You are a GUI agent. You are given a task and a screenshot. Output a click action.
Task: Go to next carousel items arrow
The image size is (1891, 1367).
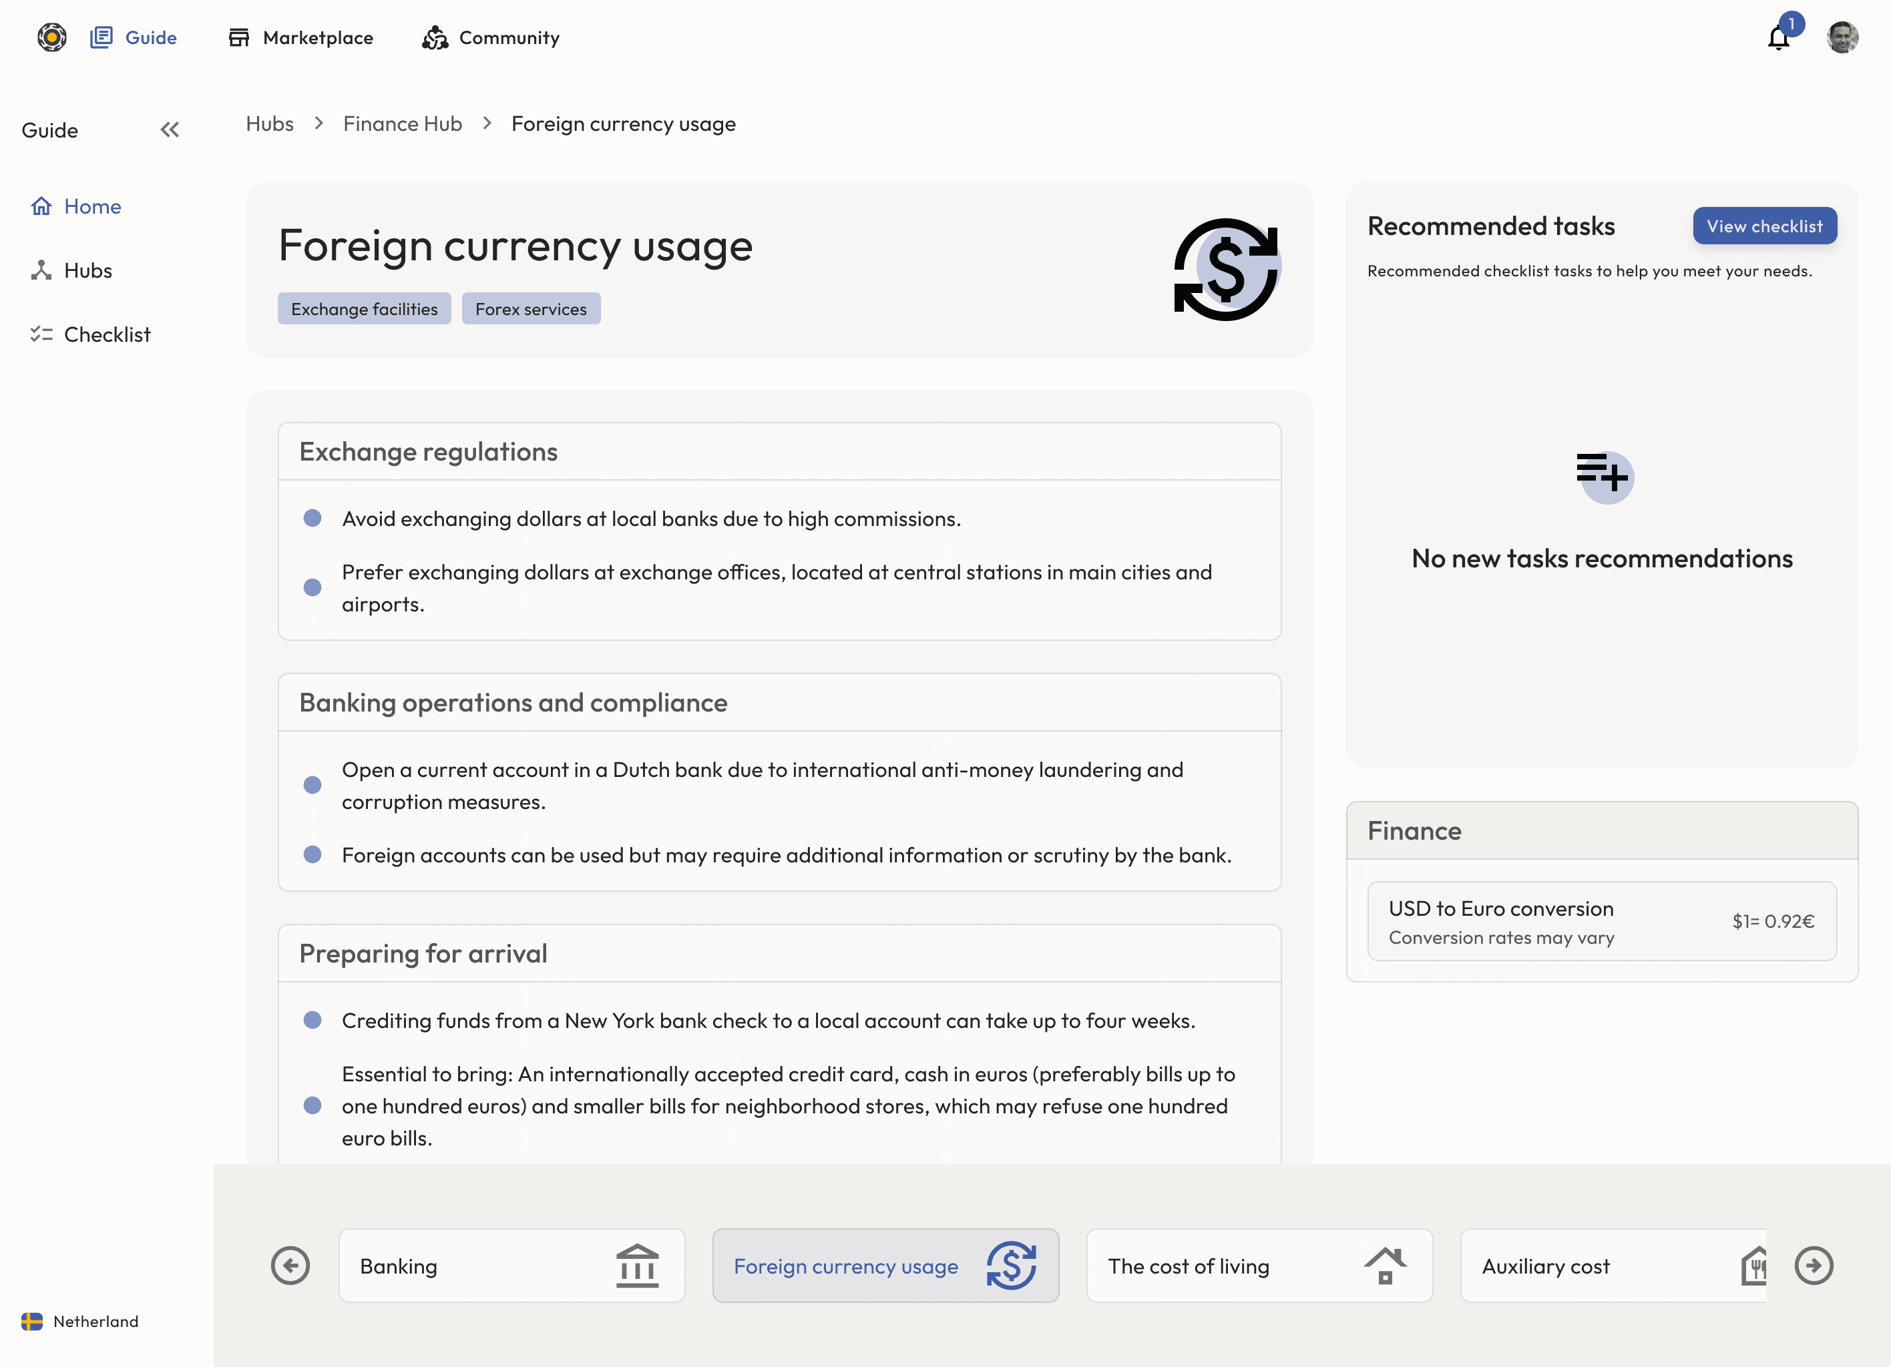pyautogui.click(x=1814, y=1266)
